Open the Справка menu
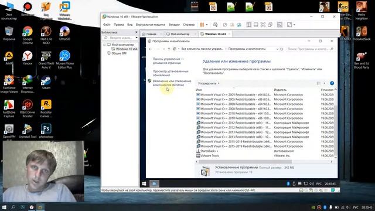 pos(189,25)
